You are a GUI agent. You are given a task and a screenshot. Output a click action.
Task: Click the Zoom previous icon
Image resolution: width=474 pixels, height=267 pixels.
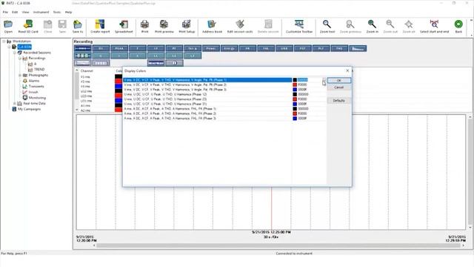coord(350,27)
